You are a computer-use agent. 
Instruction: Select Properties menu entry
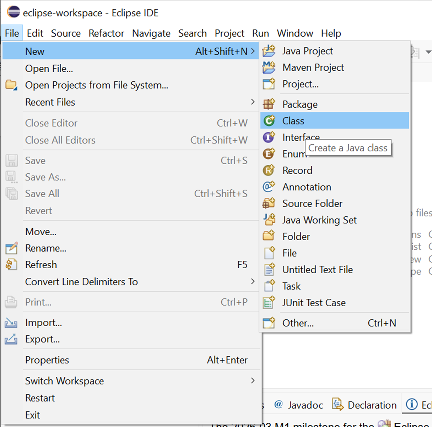tap(130, 360)
